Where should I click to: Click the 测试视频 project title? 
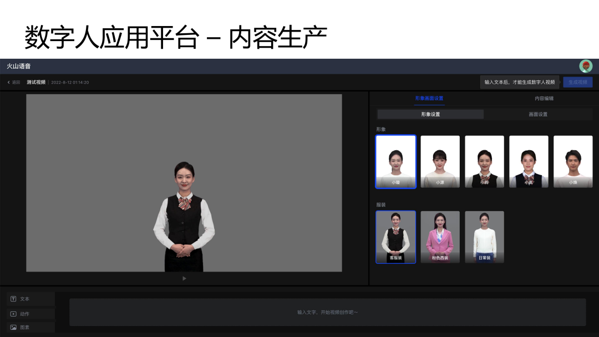click(36, 83)
